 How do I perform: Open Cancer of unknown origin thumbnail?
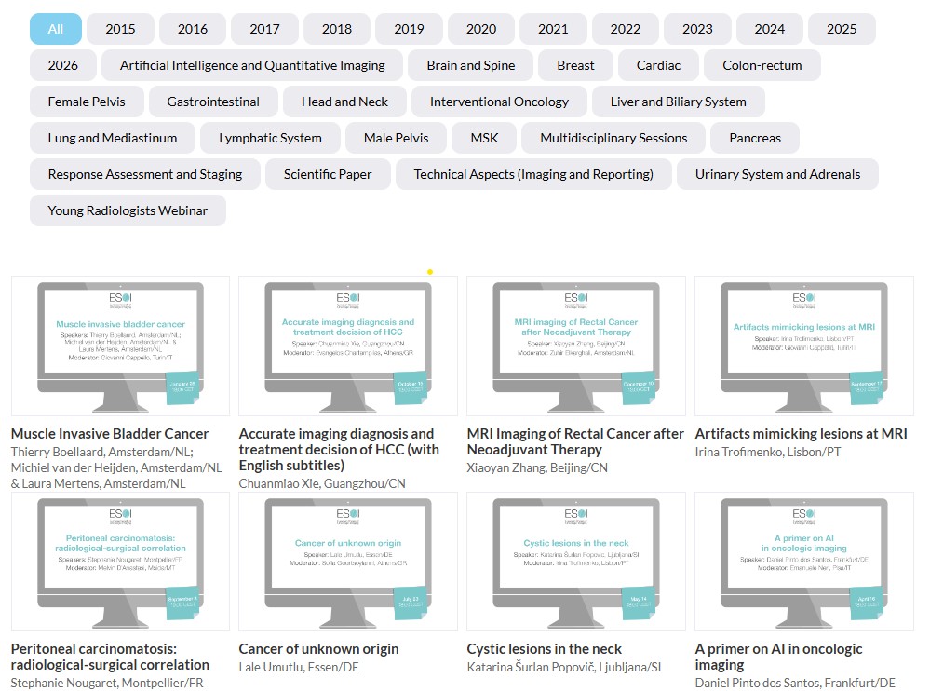[x=348, y=562]
